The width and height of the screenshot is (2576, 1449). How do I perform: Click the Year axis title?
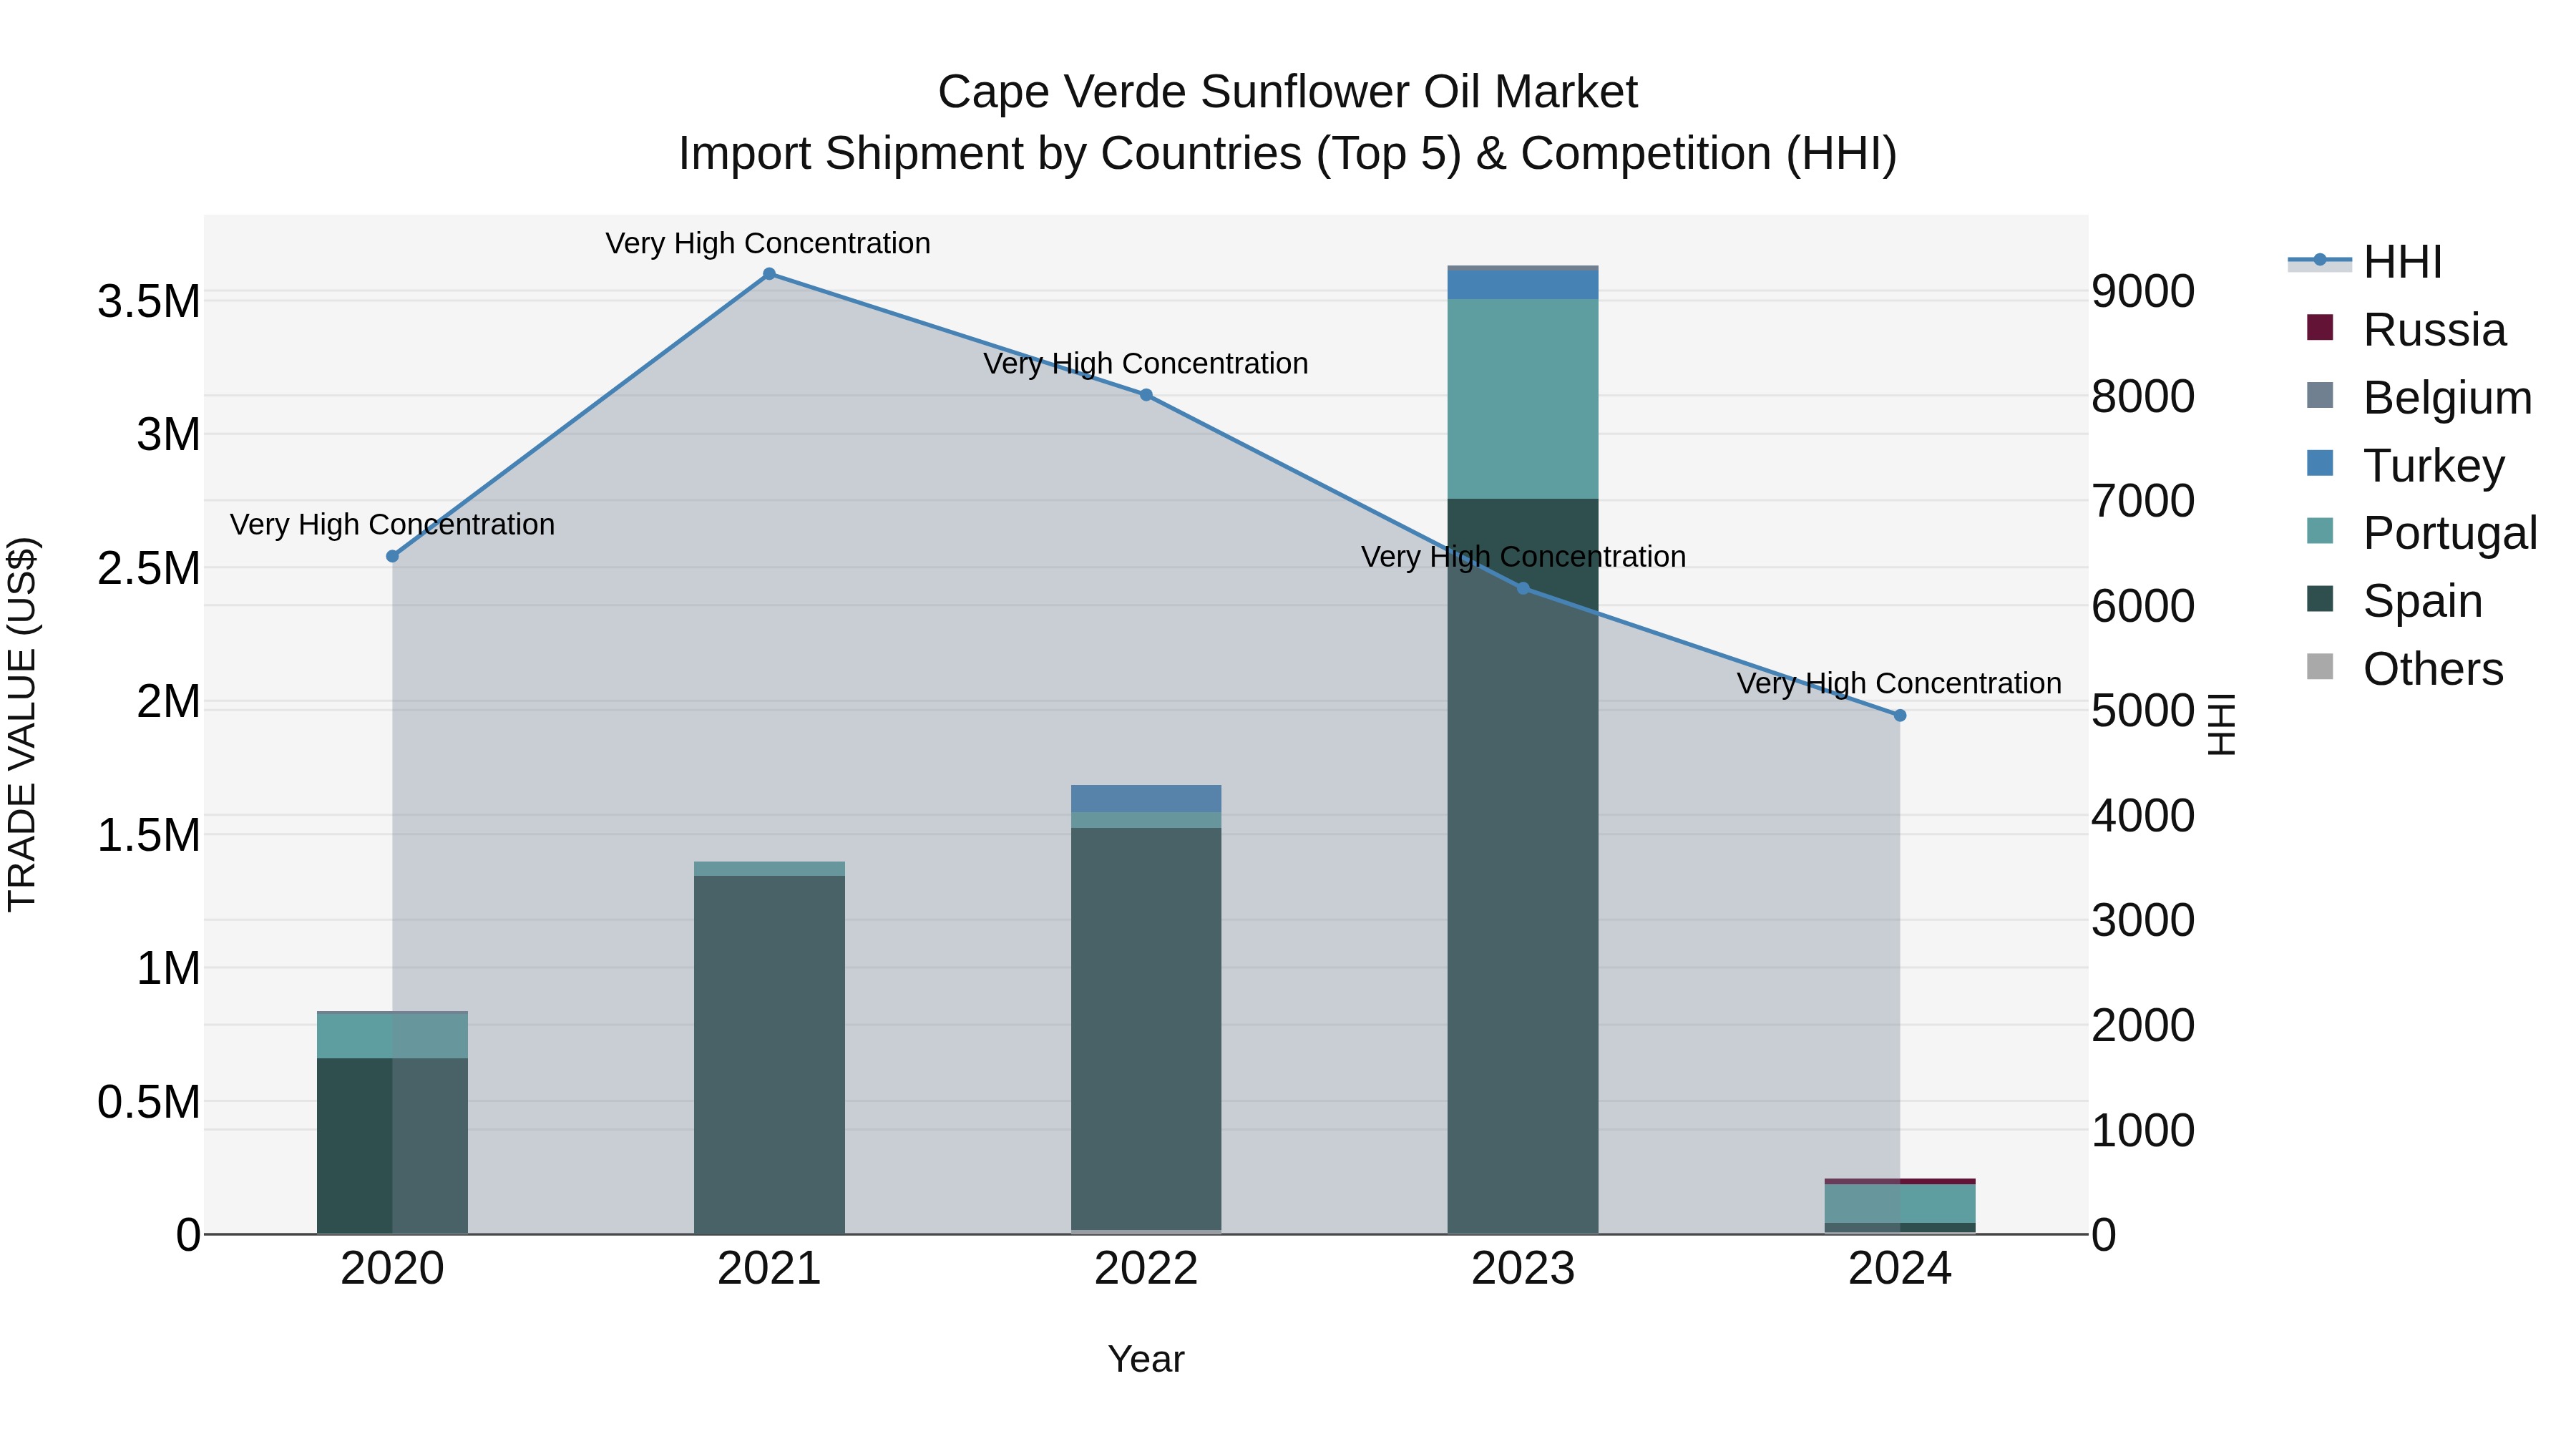click(x=1146, y=1359)
